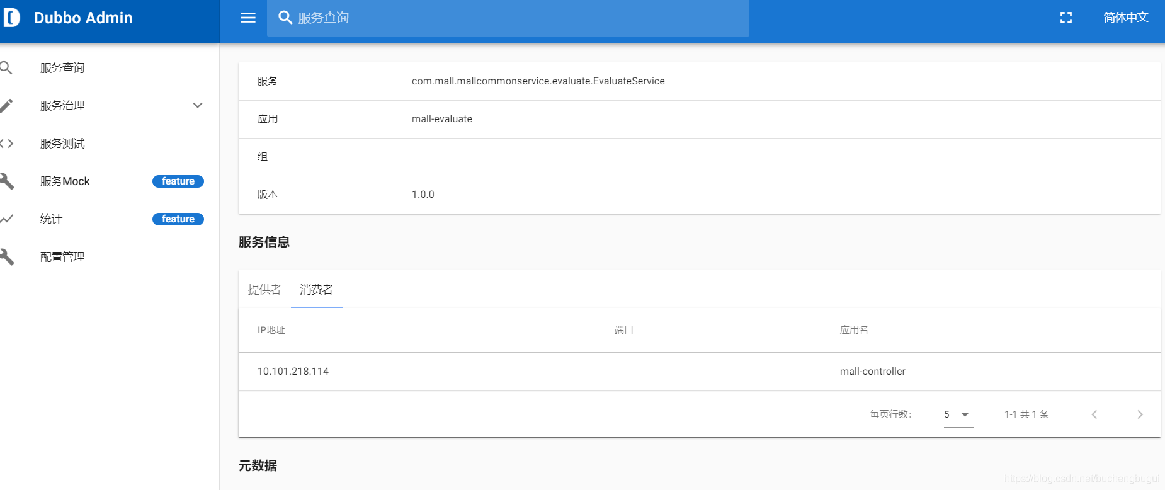Screen dimensions: 1165x490
Task: Click the IP地址 column header
Action: click(271, 330)
